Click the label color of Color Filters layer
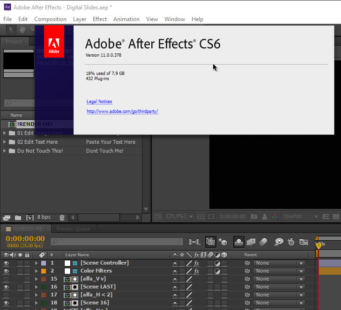 coord(44,271)
